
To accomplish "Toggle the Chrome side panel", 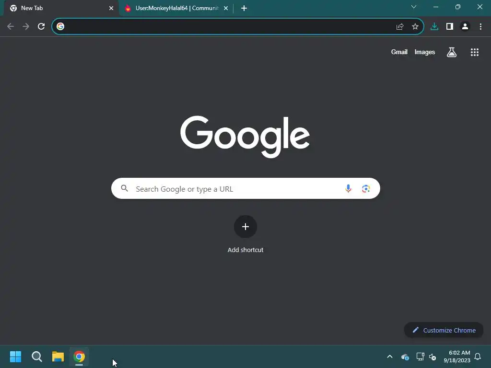I will [x=450, y=27].
